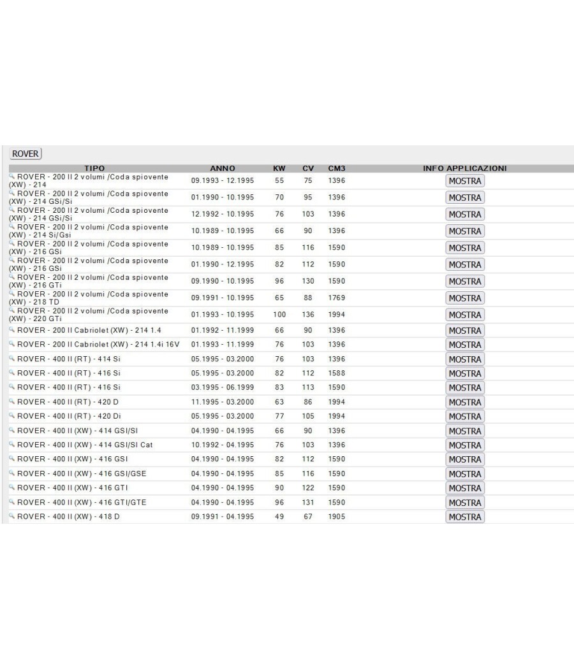
Task: Click the ROVER brand button
Action: pyautogui.click(x=26, y=154)
